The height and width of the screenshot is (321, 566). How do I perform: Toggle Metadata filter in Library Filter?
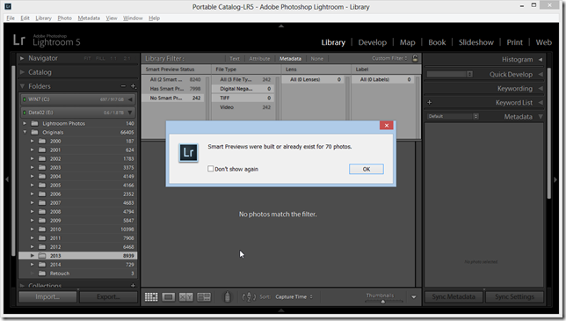290,59
